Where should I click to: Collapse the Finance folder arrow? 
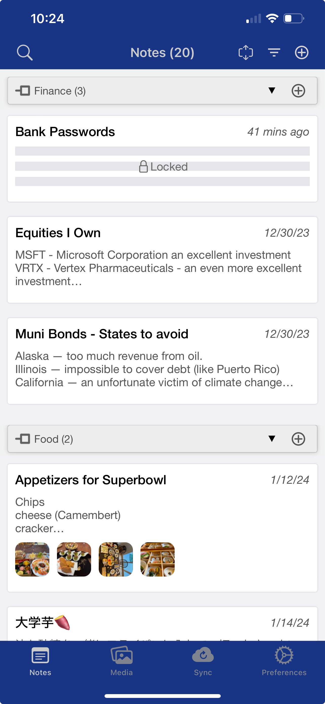click(272, 90)
